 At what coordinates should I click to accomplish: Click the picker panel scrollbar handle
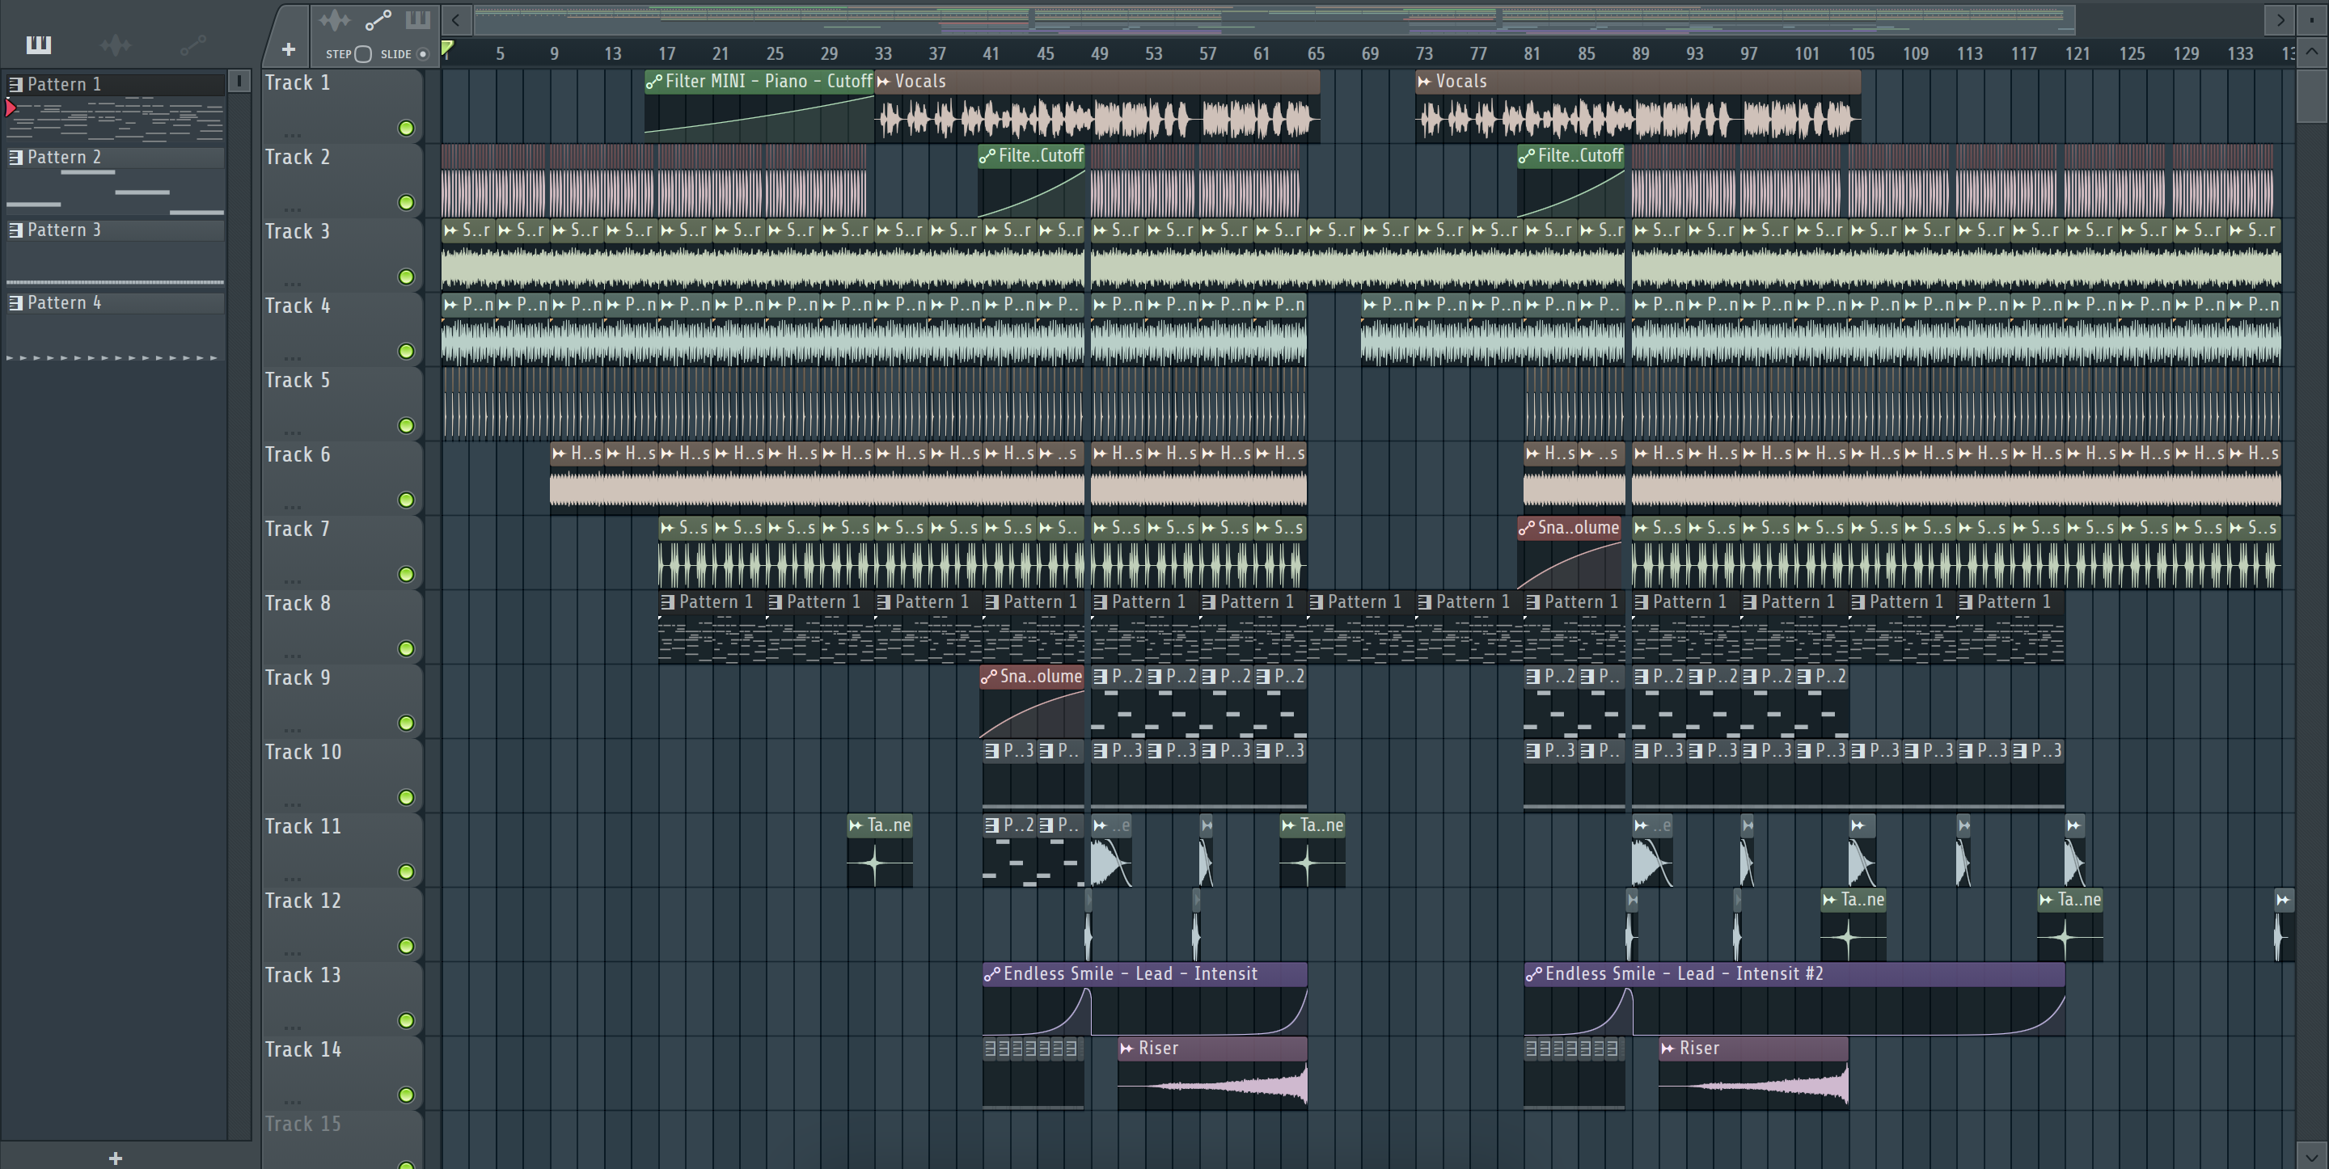[239, 82]
